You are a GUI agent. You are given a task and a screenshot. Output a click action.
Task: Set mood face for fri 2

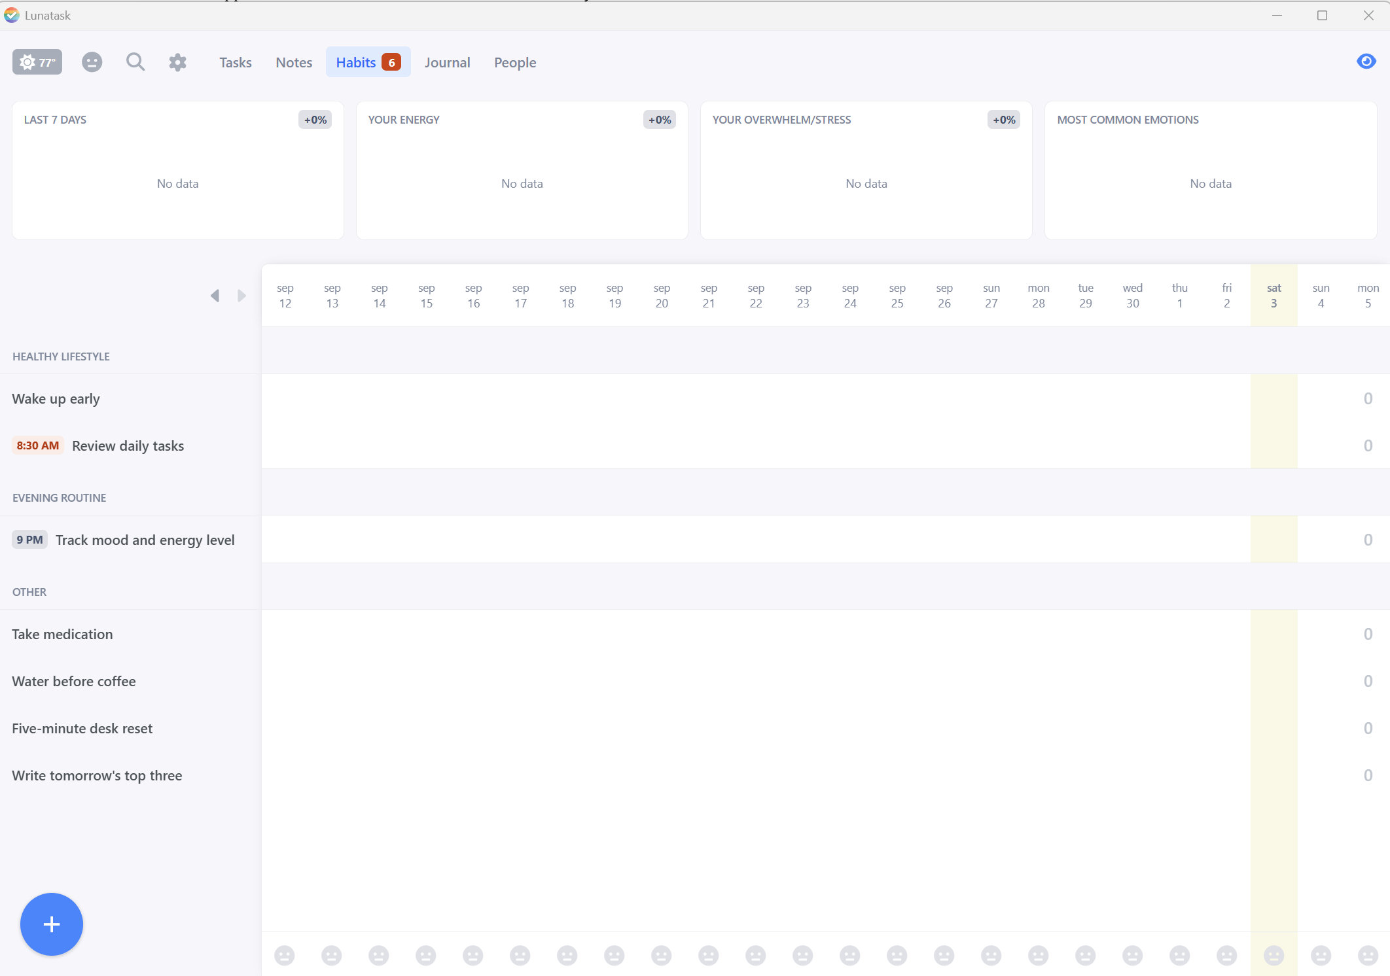pyautogui.click(x=1227, y=955)
